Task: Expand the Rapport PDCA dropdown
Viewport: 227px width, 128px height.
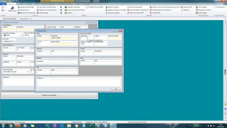Action: pos(193,7)
